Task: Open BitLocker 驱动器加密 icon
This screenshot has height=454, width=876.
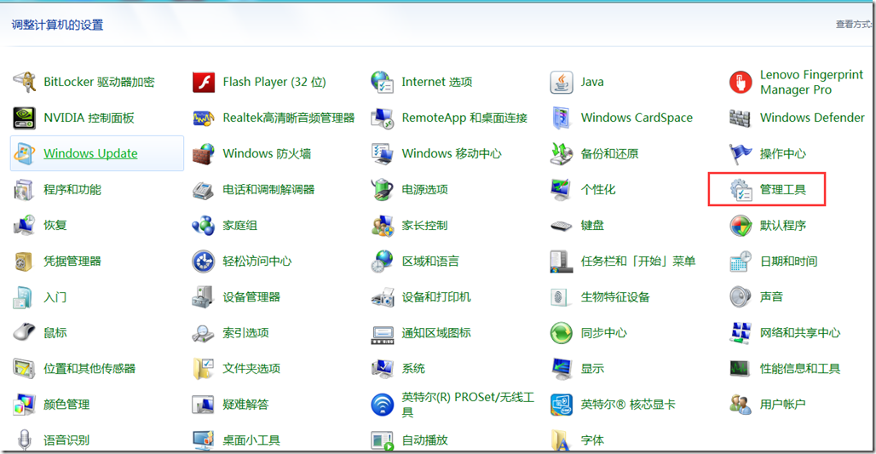Action: [24, 82]
